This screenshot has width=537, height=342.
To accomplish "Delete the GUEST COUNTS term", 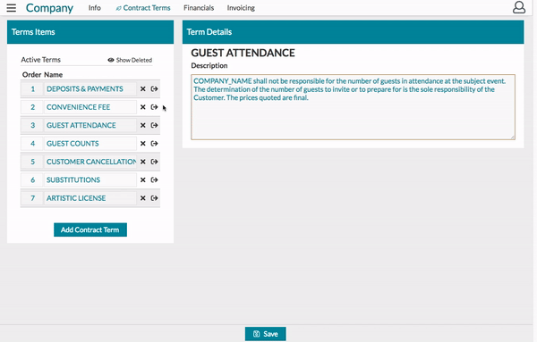I will tap(143, 144).
